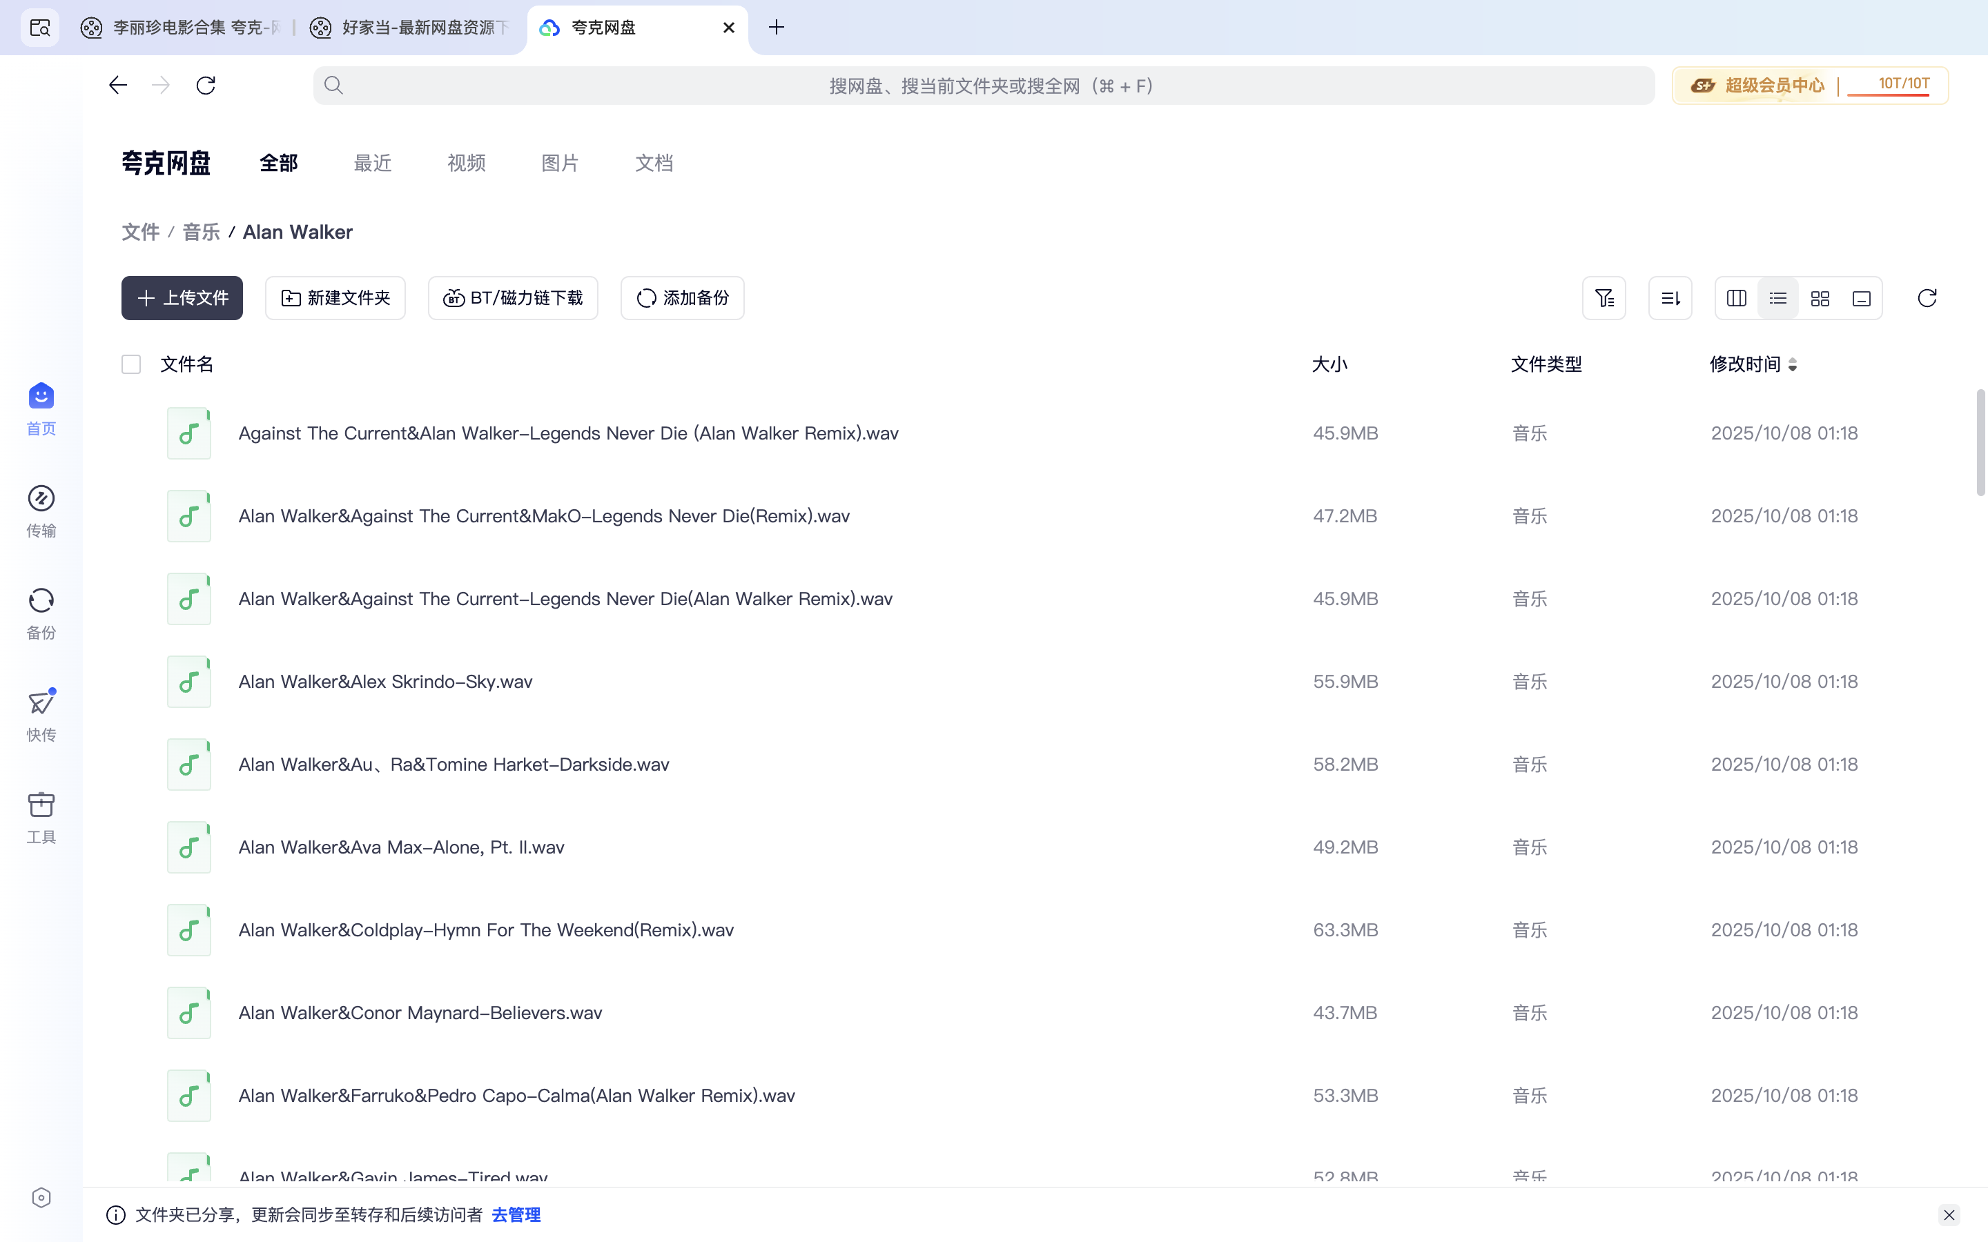The width and height of the screenshot is (1988, 1242).
Task: Switch to the 视频 tab
Action: [x=466, y=163]
